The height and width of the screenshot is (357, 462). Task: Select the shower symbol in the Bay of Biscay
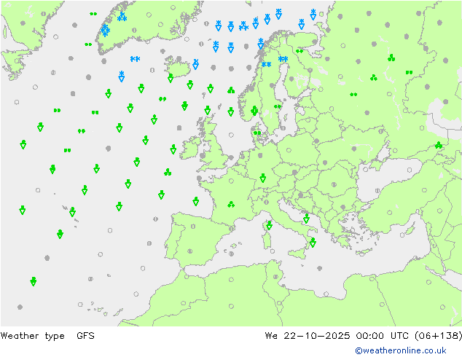pos(195,201)
